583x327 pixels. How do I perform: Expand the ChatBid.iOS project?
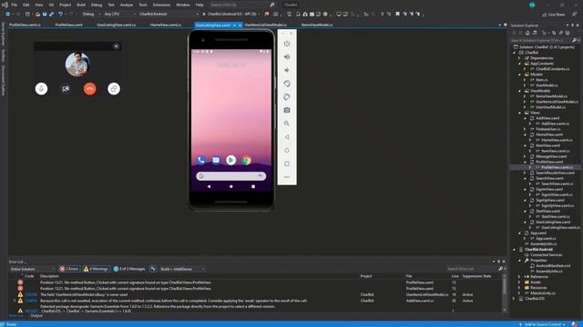(x=515, y=299)
